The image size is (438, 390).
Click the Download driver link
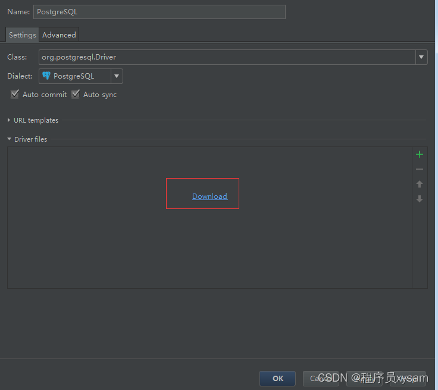(210, 196)
